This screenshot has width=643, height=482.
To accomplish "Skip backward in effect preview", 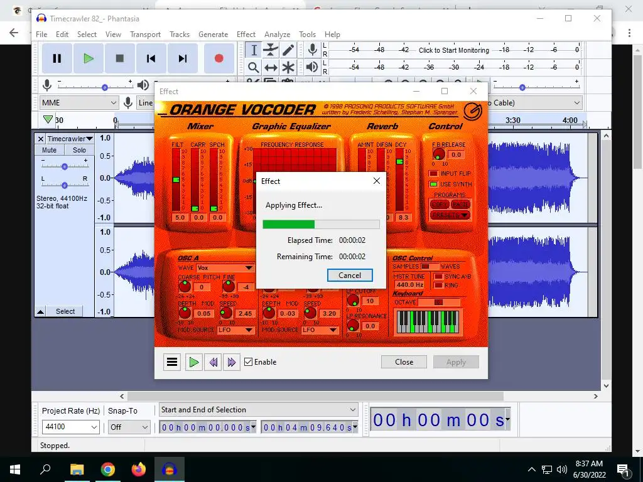I will click(x=213, y=362).
